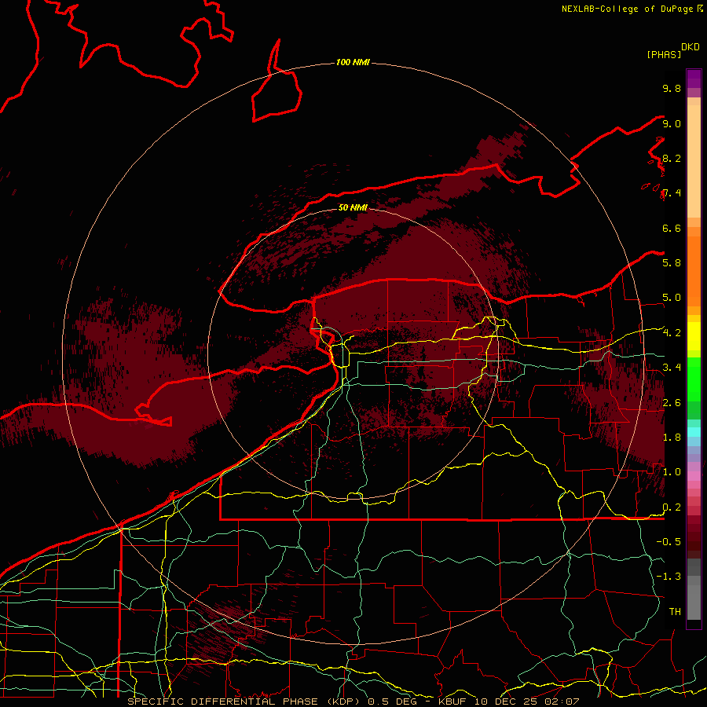Select the 50 NMI range ring label

353,207
